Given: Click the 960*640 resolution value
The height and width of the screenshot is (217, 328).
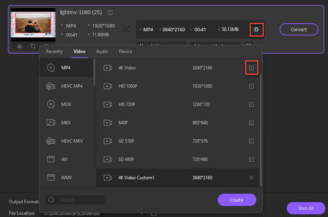Looking at the screenshot, I should [x=200, y=123].
